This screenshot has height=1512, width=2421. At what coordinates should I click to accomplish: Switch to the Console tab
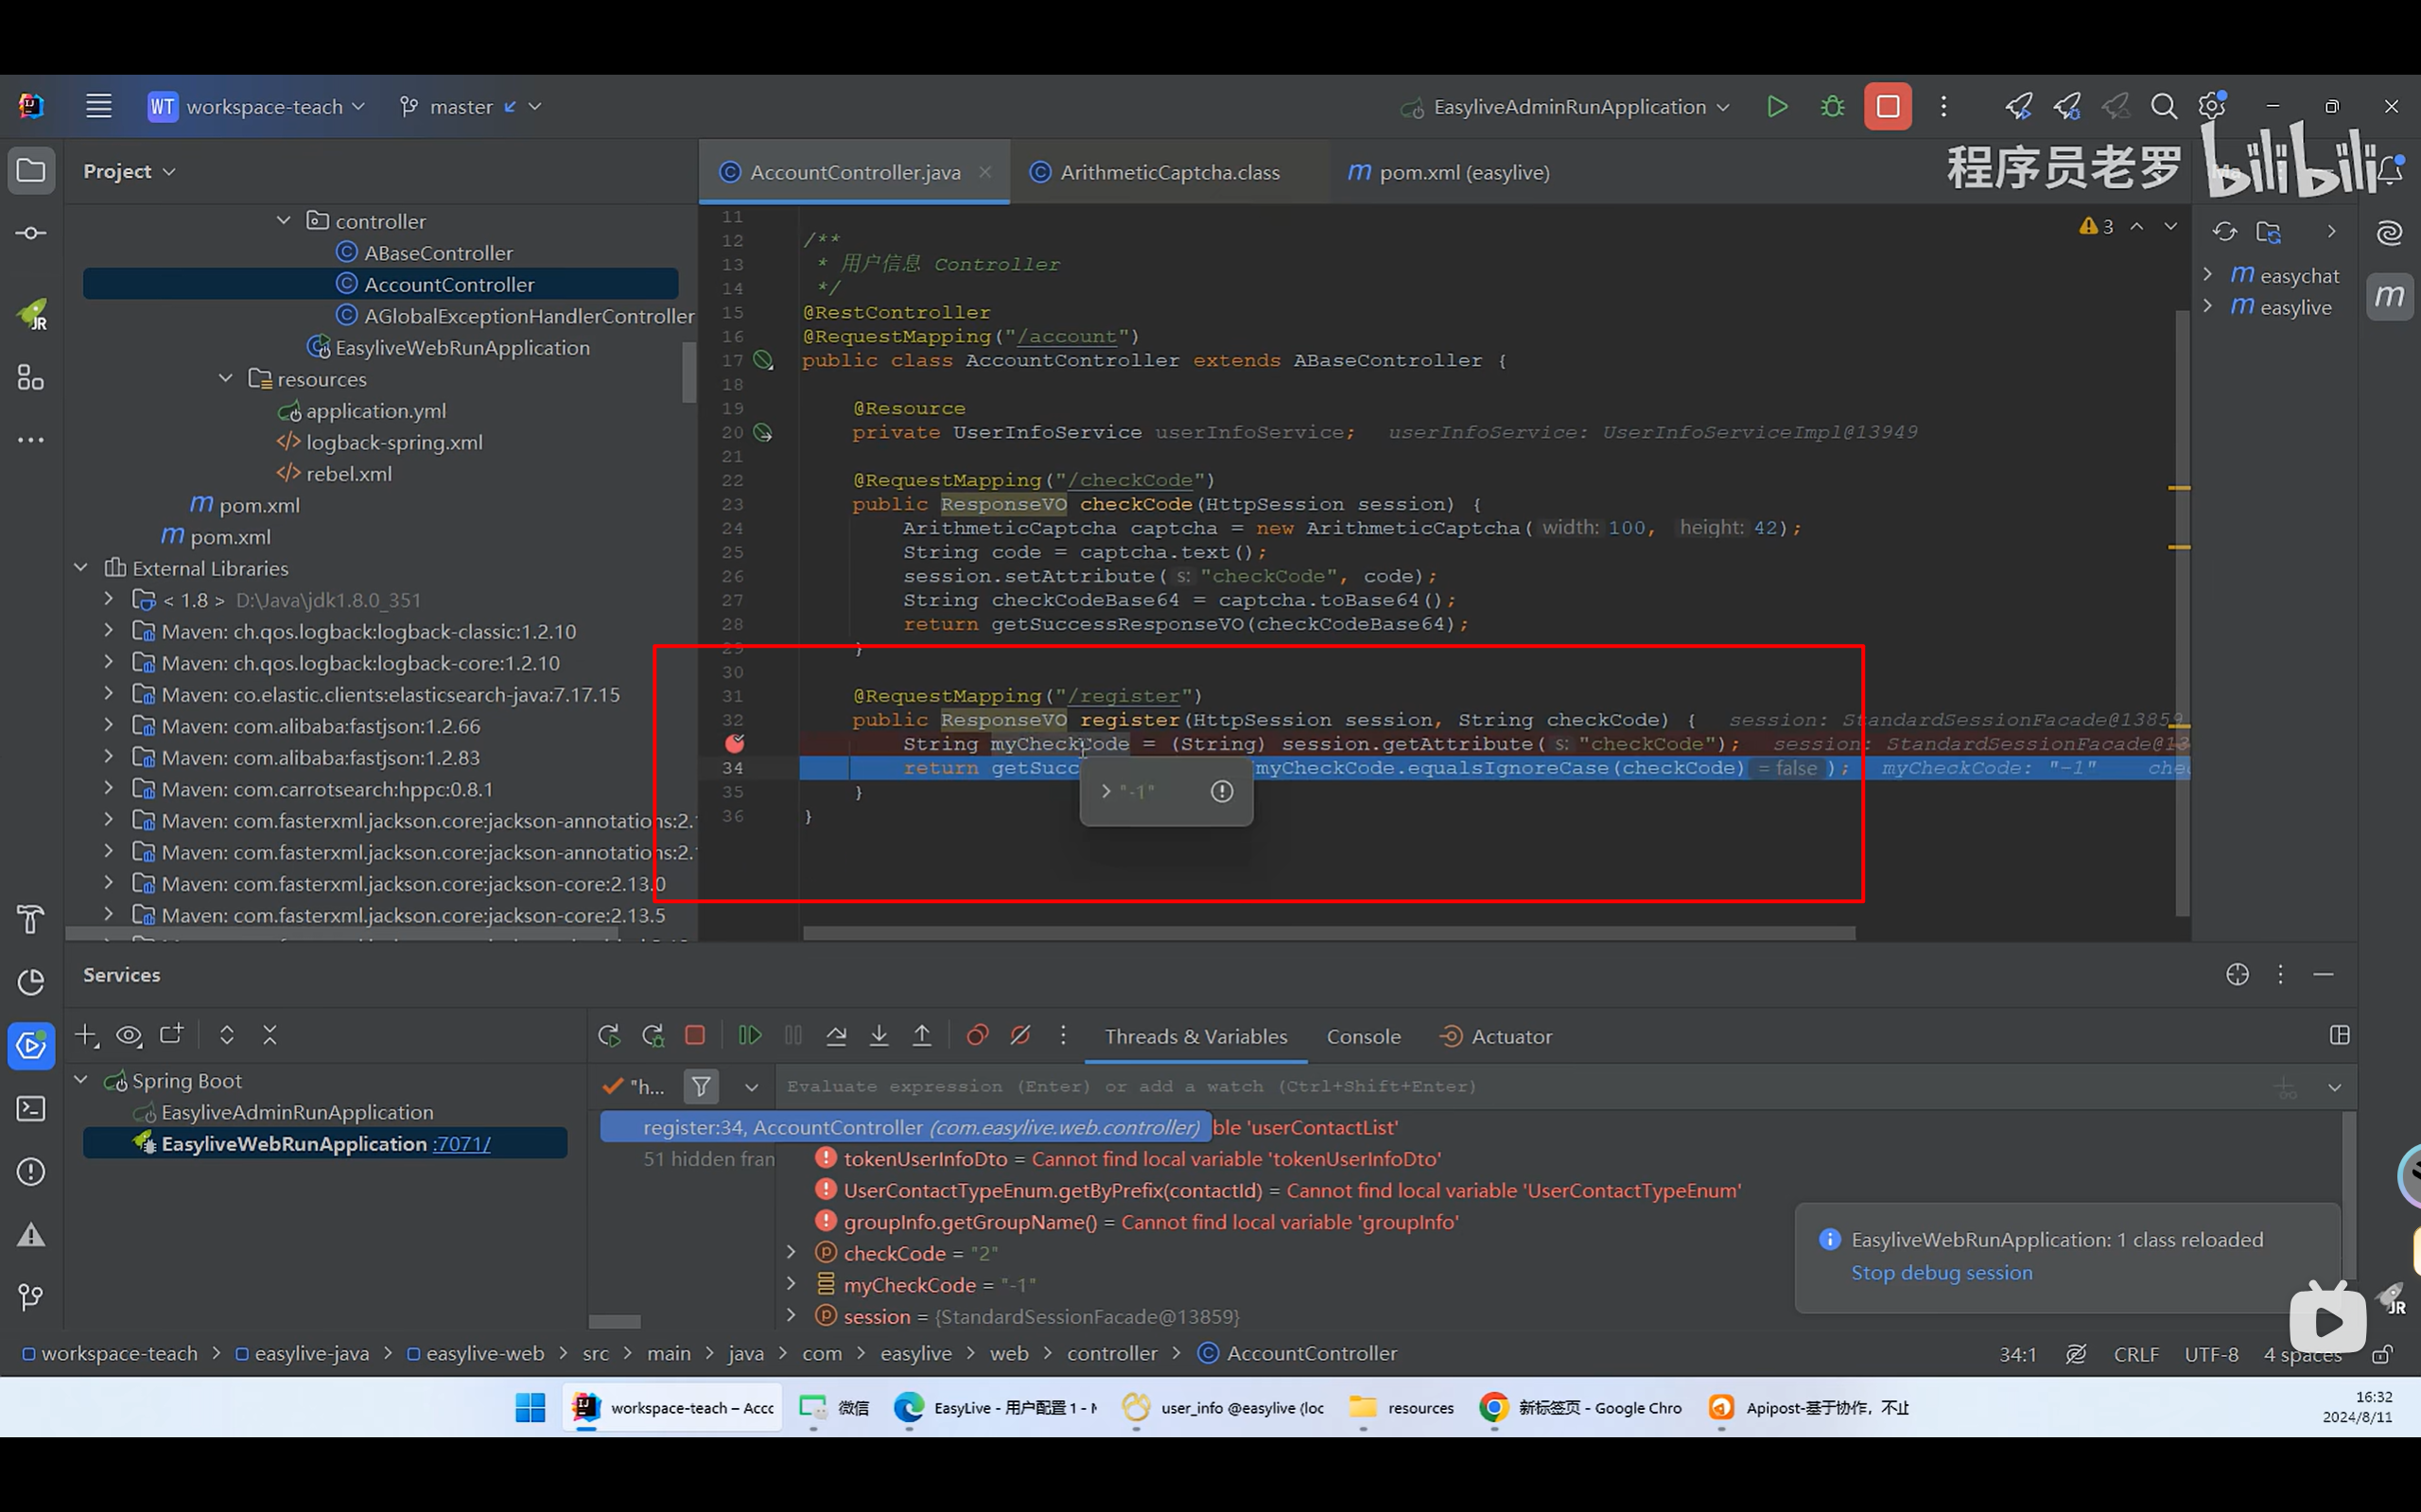[x=1363, y=1036]
